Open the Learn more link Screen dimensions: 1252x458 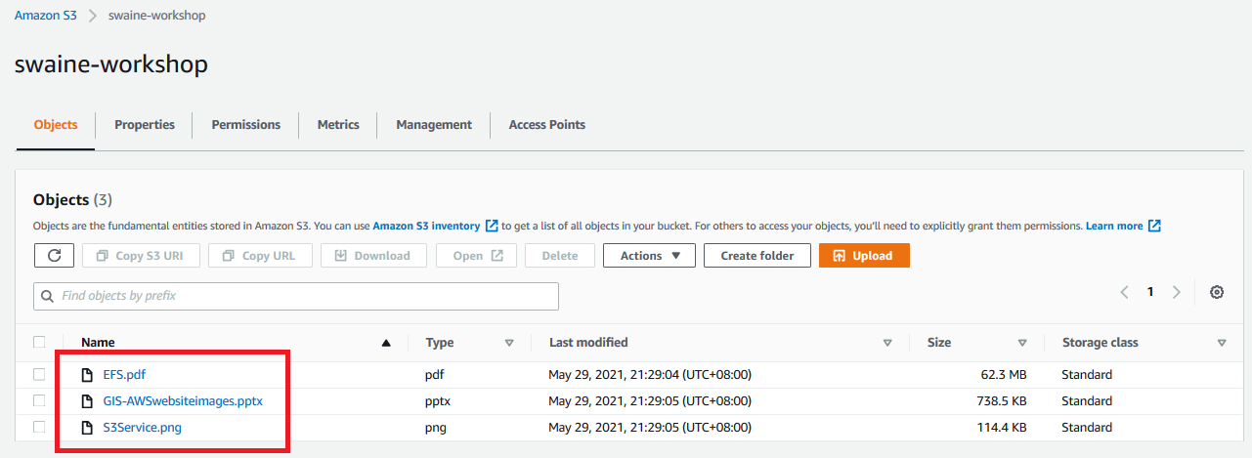[x=1114, y=226]
